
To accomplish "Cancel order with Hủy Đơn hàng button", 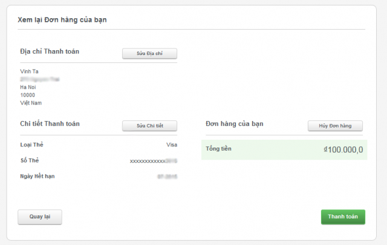I will pos(335,126).
